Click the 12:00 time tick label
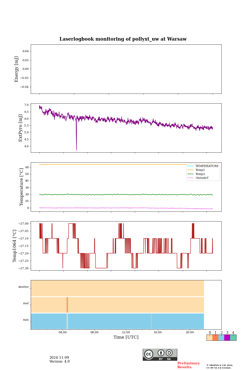Image resolution: width=246 pixels, height=370 pixels. 126,332
